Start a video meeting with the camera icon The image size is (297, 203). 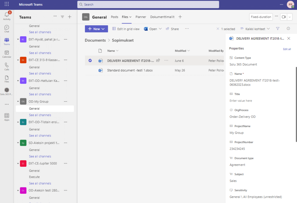point(284,17)
